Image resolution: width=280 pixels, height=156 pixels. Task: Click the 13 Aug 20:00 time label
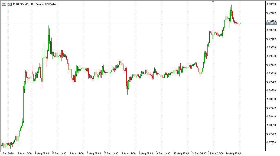(x=216, y=153)
